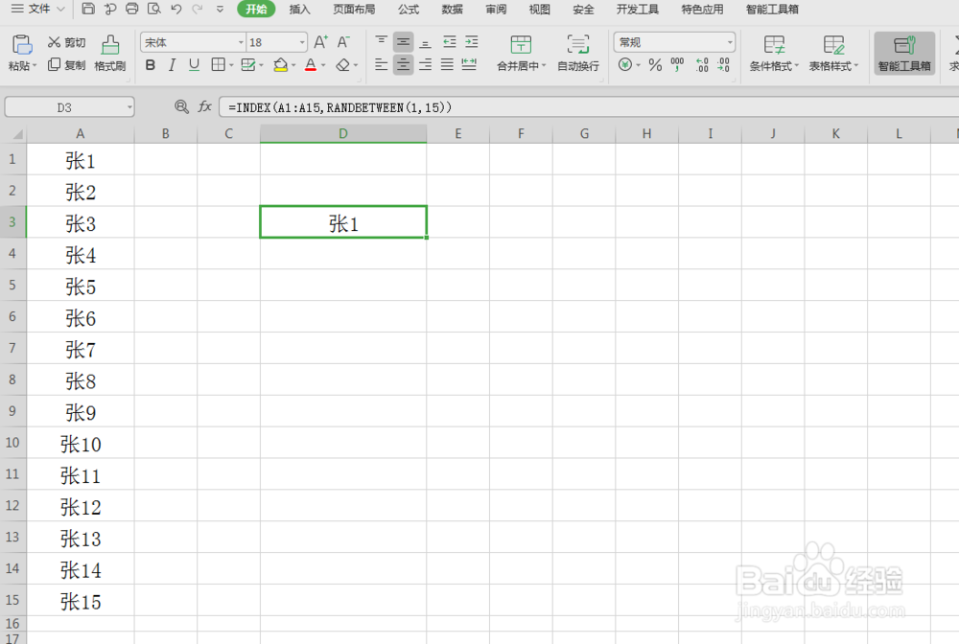The width and height of the screenshot is (959, 644).
Task: Switch to the 插入 tab
Action: point(299,10)
